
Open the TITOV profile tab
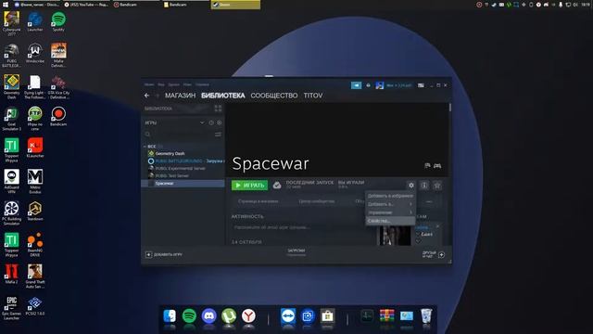[313, 96]
